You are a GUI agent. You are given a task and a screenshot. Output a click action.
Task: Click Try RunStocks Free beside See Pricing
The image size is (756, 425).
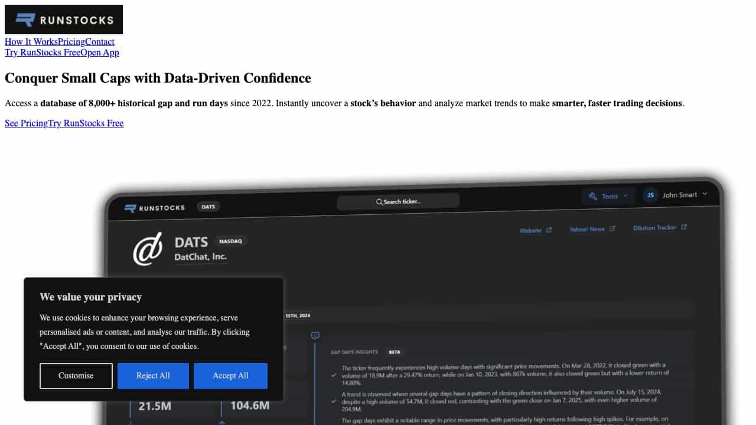tap(86, 123)
